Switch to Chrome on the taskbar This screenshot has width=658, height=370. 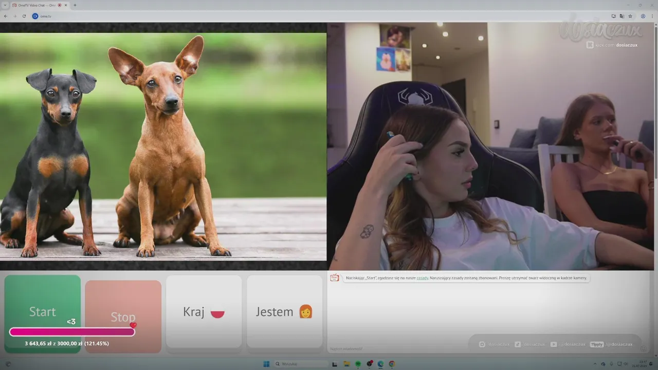coord(392,364)
